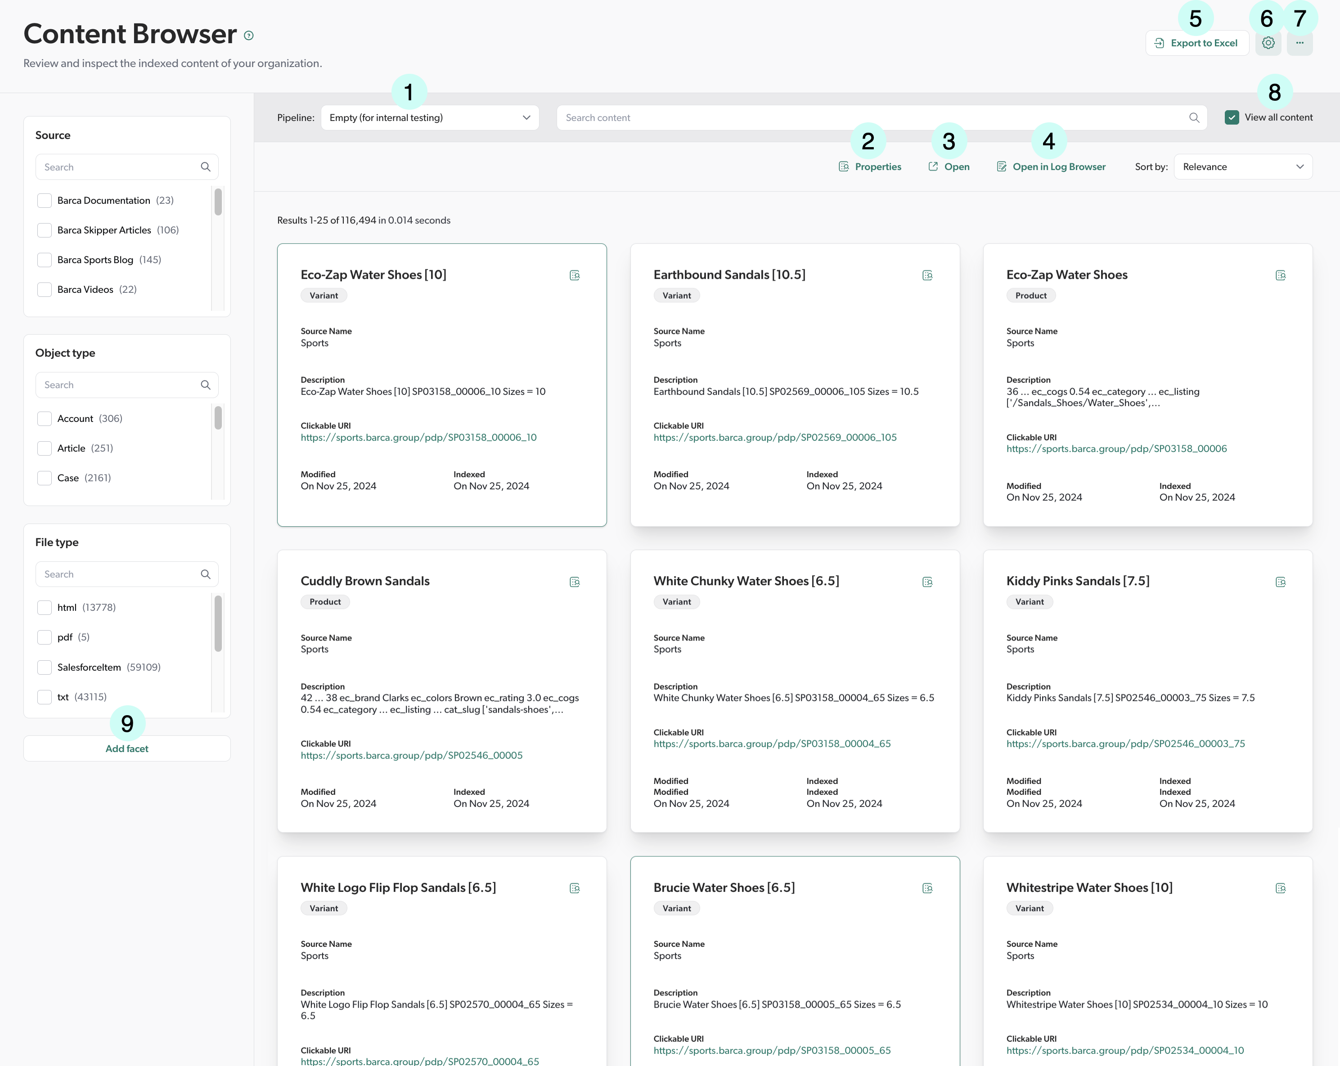Open the SP03158_00004_65 clickable URI link

(772, 744)
